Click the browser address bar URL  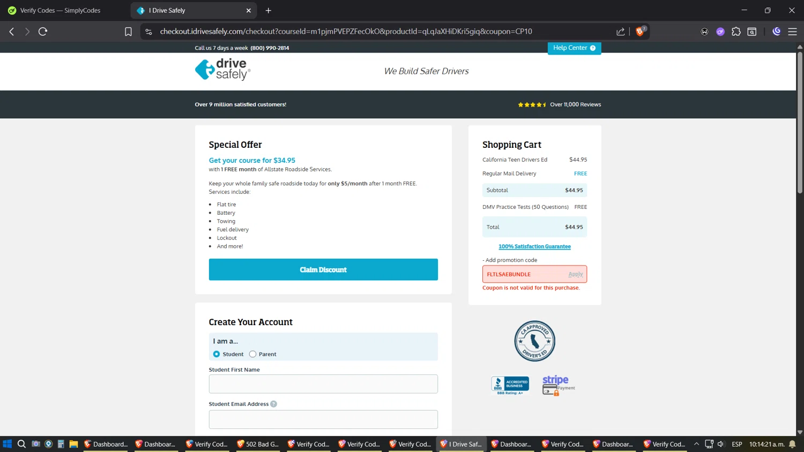(346, 32)
